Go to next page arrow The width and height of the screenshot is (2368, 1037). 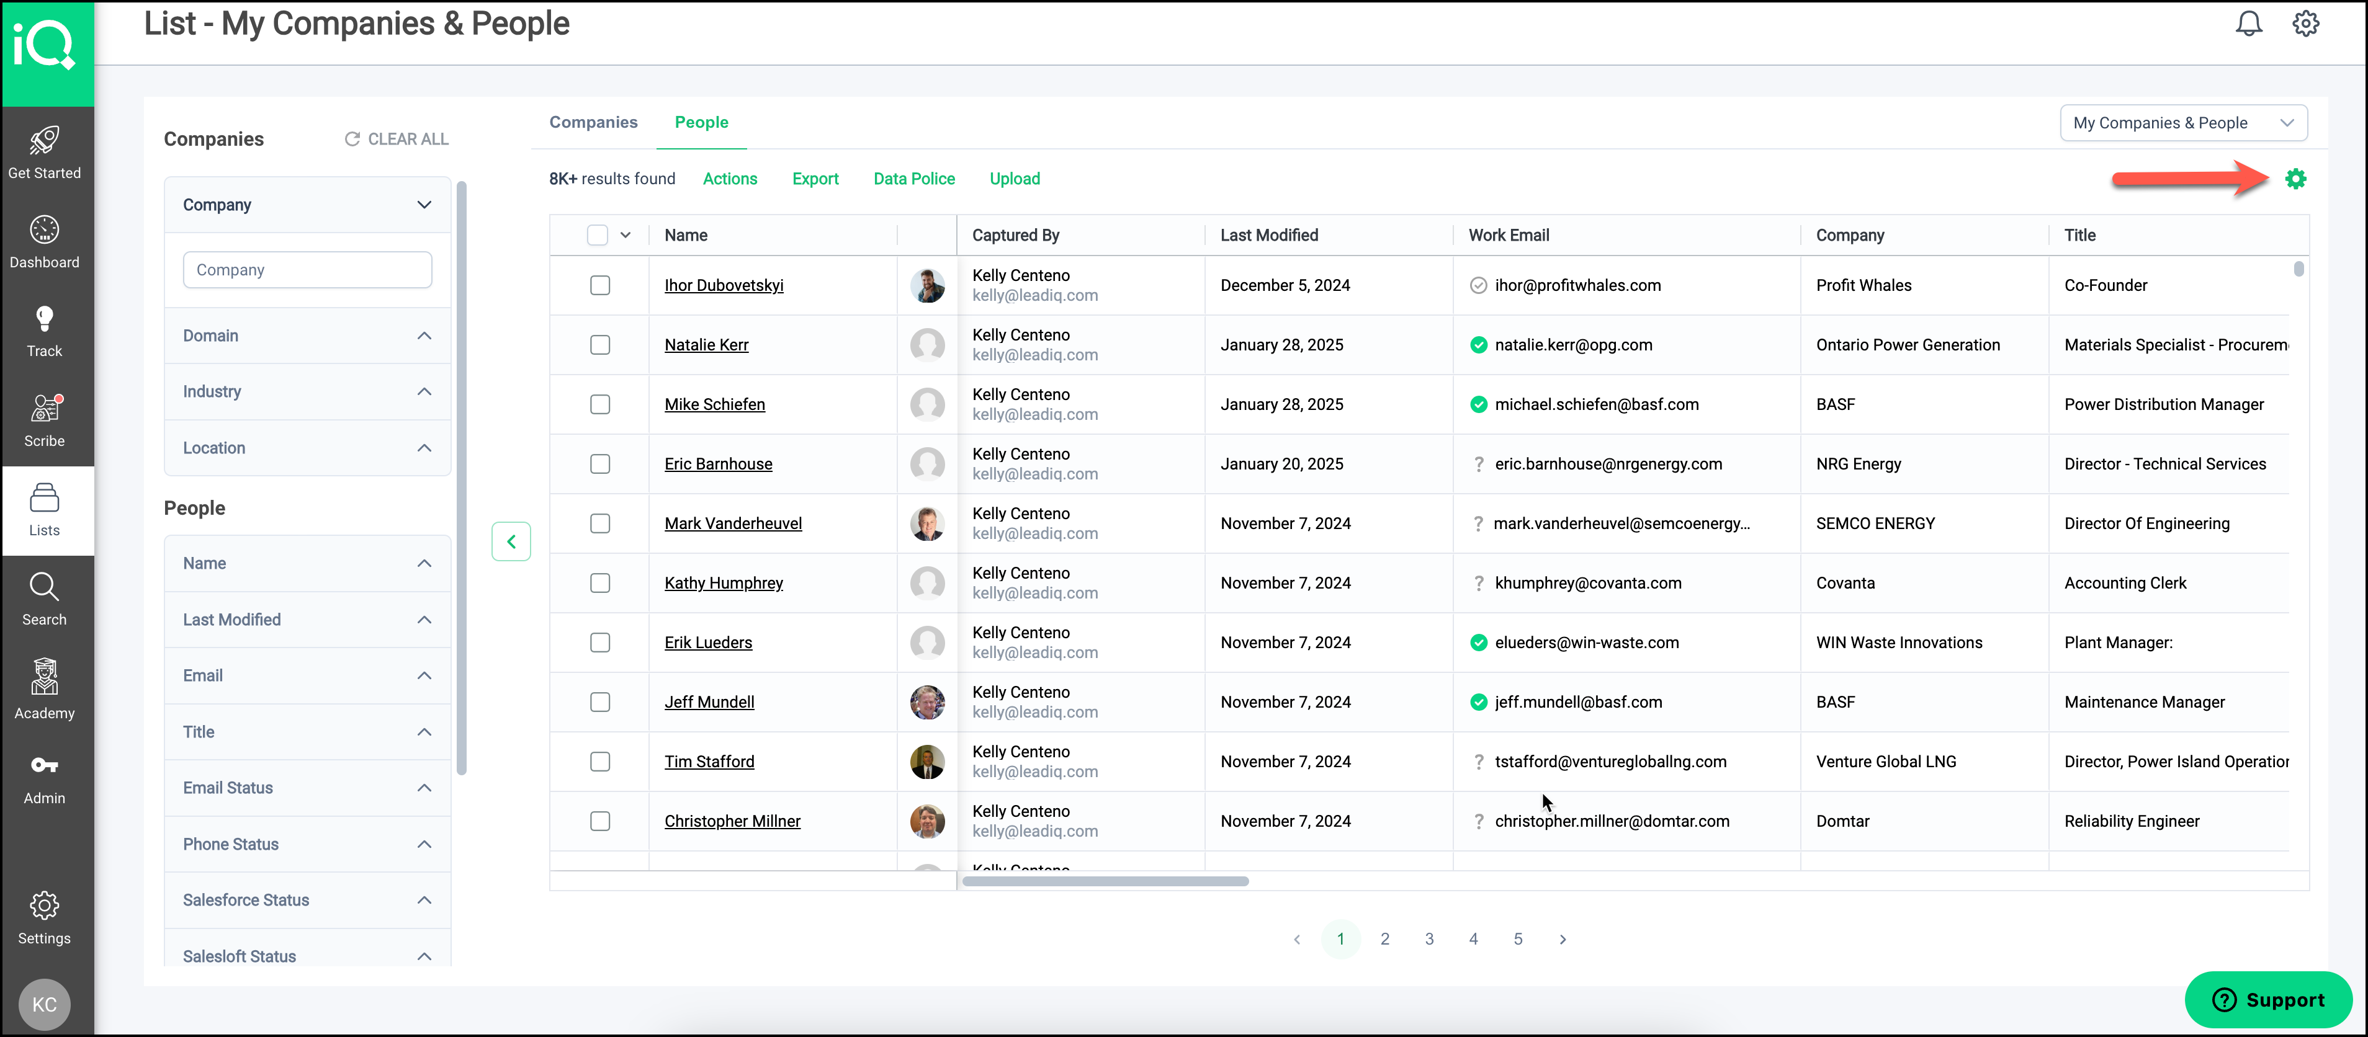pos(1563,939)
